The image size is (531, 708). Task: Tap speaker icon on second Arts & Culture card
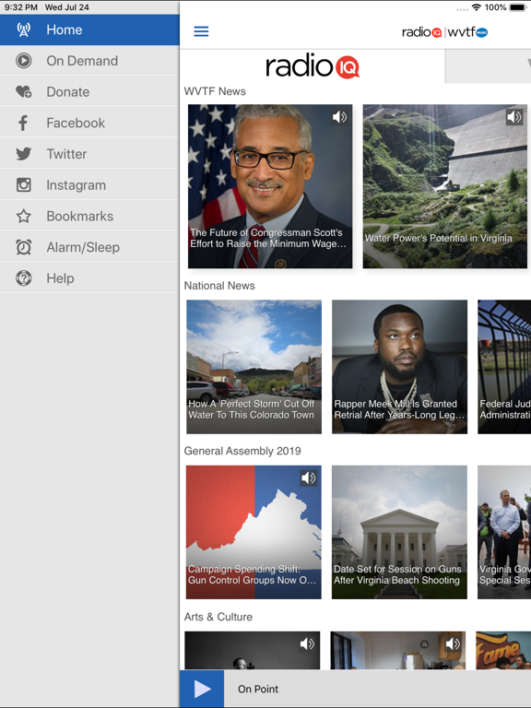pyautogui.click(x=453, y=643)
